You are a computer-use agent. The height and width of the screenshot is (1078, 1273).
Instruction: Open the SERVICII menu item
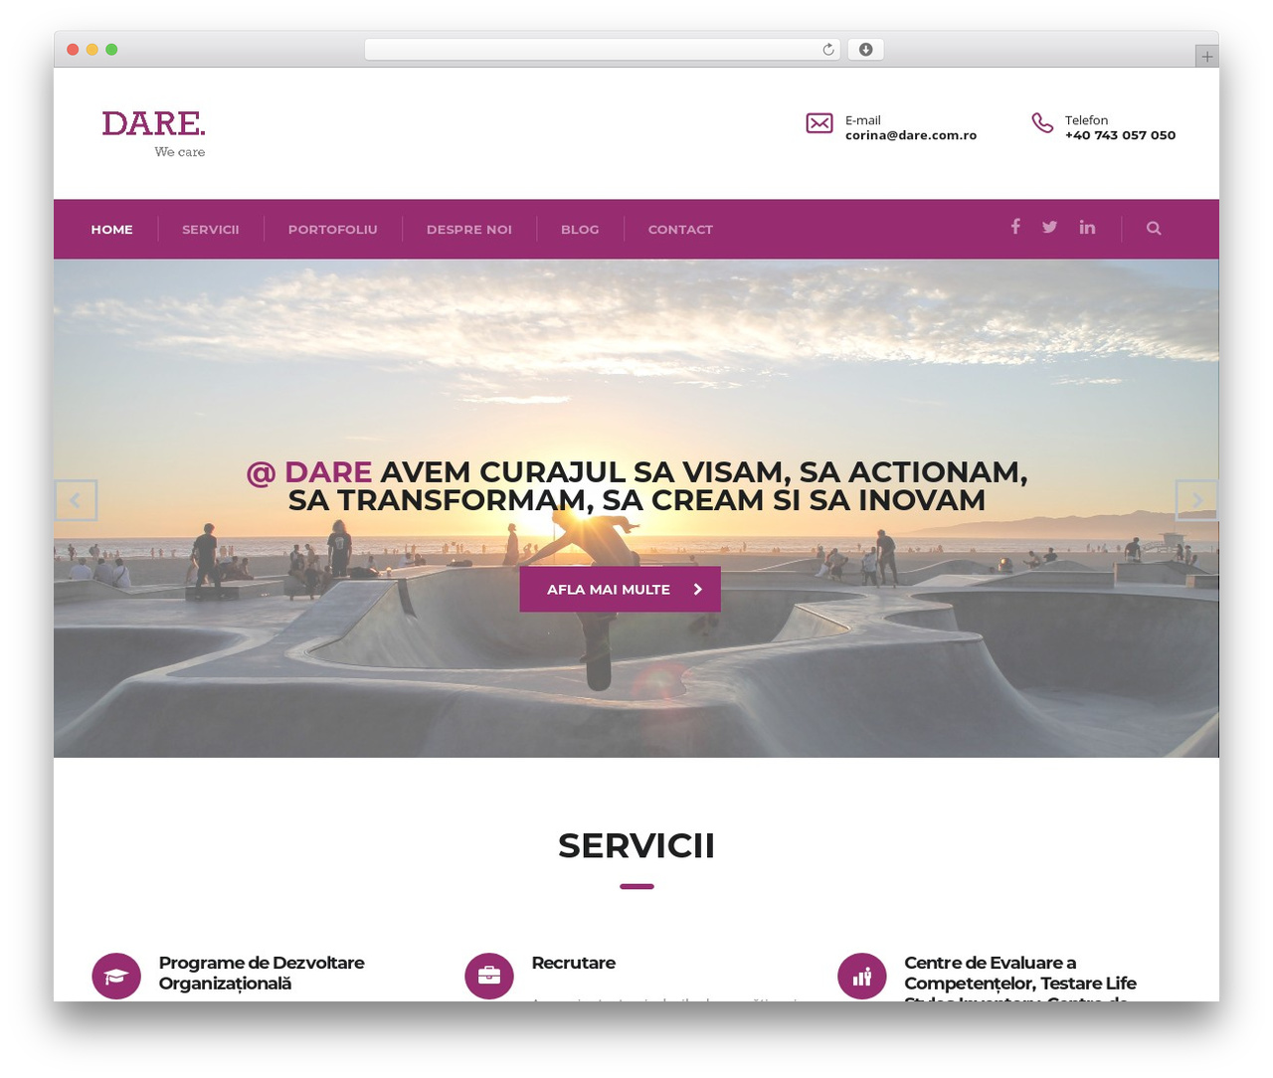tap(211, 230)
